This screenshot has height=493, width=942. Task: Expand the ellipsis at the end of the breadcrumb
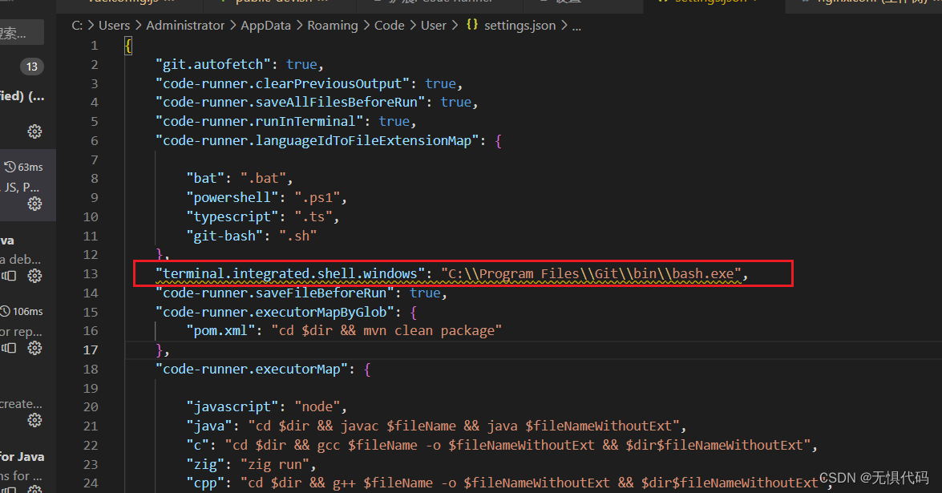(x=576, y=25)
